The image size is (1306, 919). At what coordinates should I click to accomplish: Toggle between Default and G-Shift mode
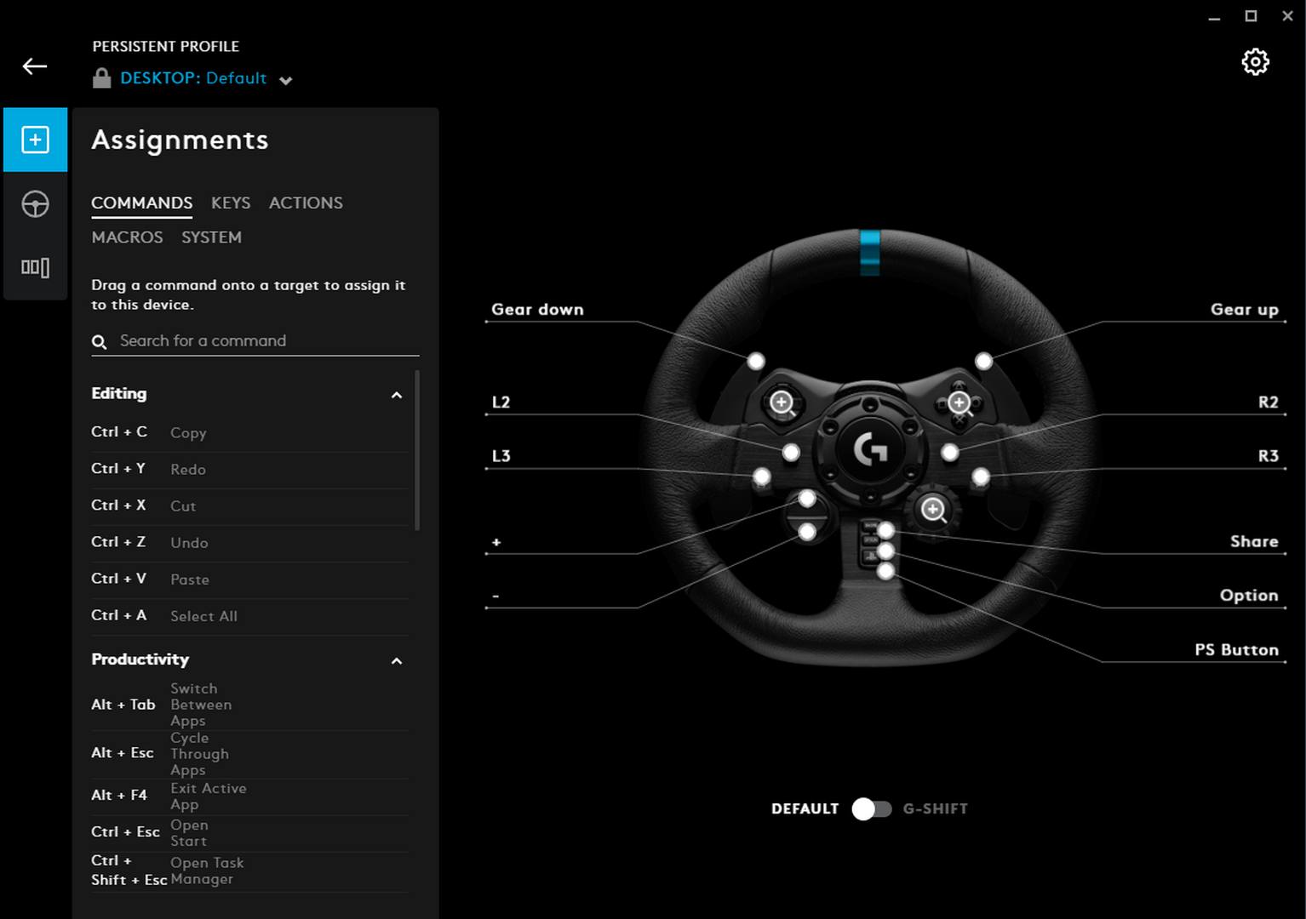point(871,809)
